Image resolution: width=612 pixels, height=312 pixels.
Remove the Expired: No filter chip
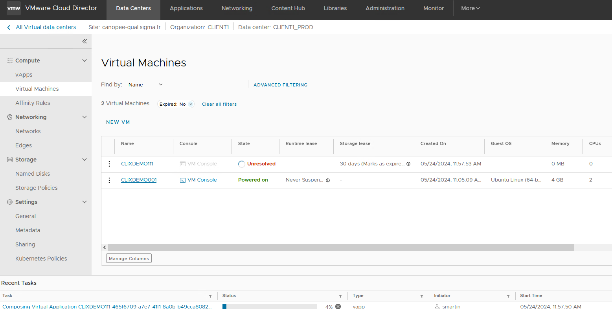pyautogui.click(x=191, y=104)
